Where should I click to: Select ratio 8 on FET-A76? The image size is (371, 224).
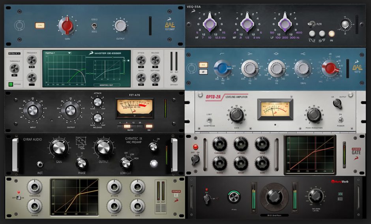(x=127, y=126)
